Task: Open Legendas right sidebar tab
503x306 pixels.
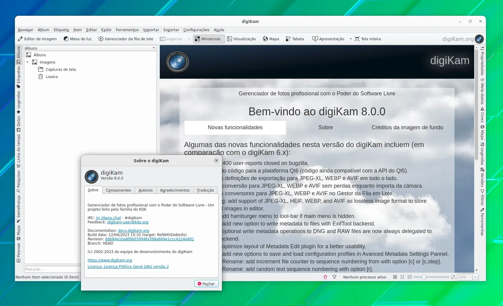Action: click(x=482, y=154)
